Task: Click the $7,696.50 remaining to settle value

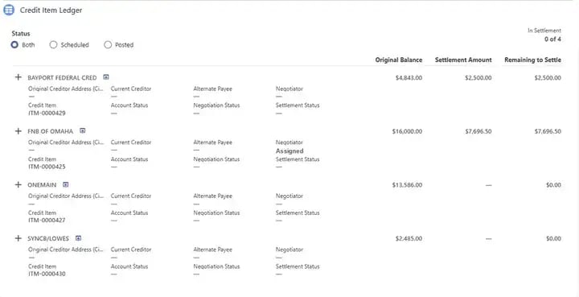Action: point(548,131)
